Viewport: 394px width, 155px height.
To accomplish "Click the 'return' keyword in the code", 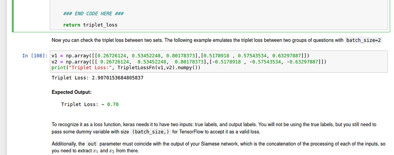I will click(x=72, y=25).
